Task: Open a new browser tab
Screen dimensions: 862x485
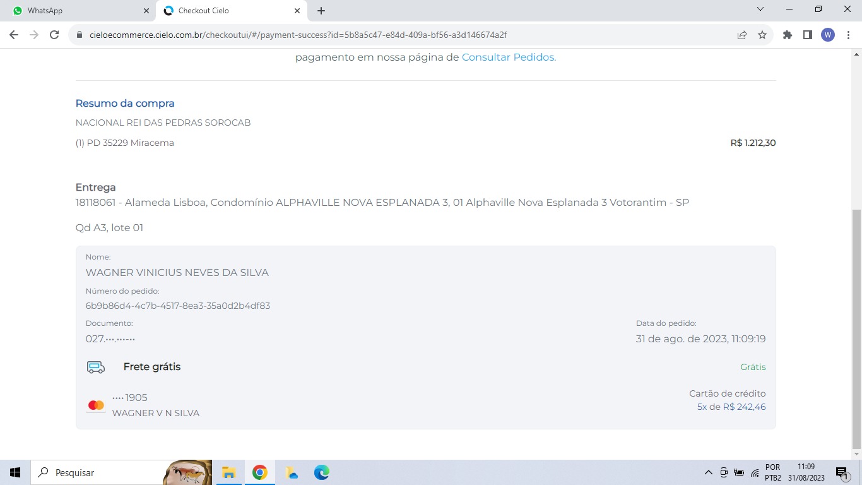Action: (x=321, y=11)
